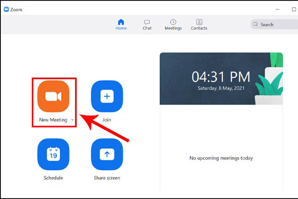The image size is (298, 199).
Task: Minimize the Zoom window
Action: [x=277, y=10]
